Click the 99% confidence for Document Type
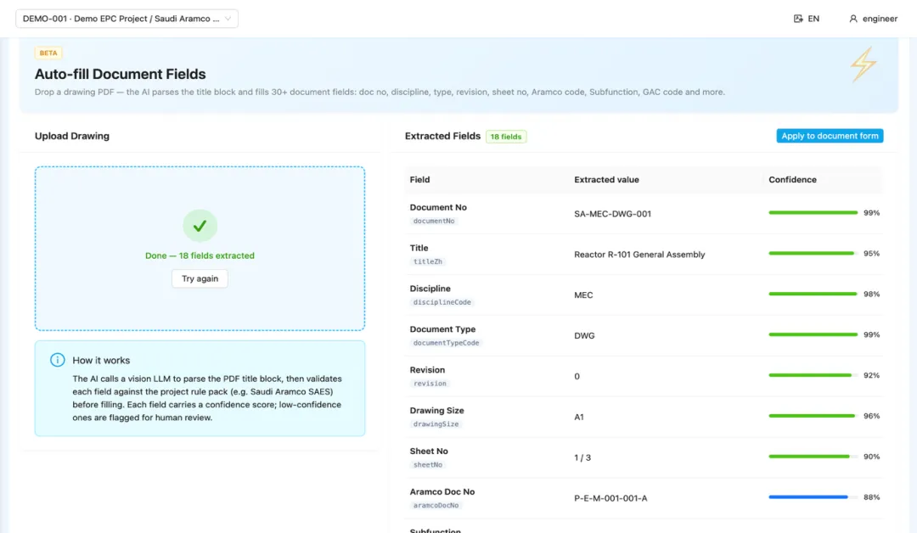 pyautogui.click(x=871, y=335)
